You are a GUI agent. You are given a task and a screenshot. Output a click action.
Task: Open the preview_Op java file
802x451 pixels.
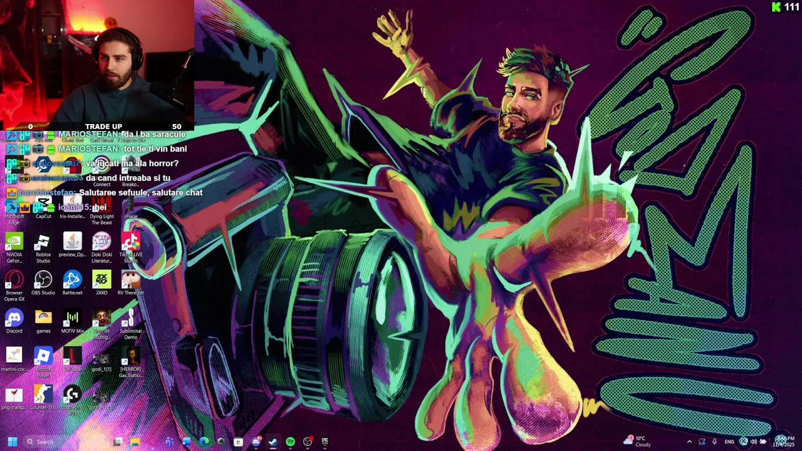(72, 245)
